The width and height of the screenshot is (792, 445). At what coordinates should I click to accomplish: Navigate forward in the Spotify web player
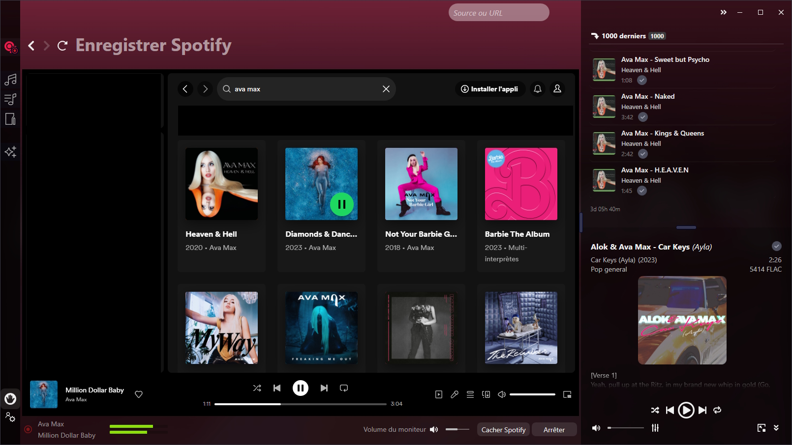(205, 89)
